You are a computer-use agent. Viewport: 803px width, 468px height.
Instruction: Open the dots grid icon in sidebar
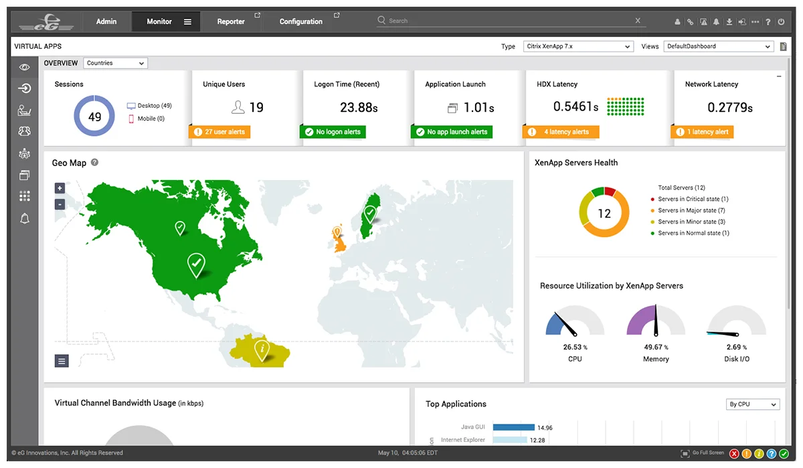coord(25,196)
